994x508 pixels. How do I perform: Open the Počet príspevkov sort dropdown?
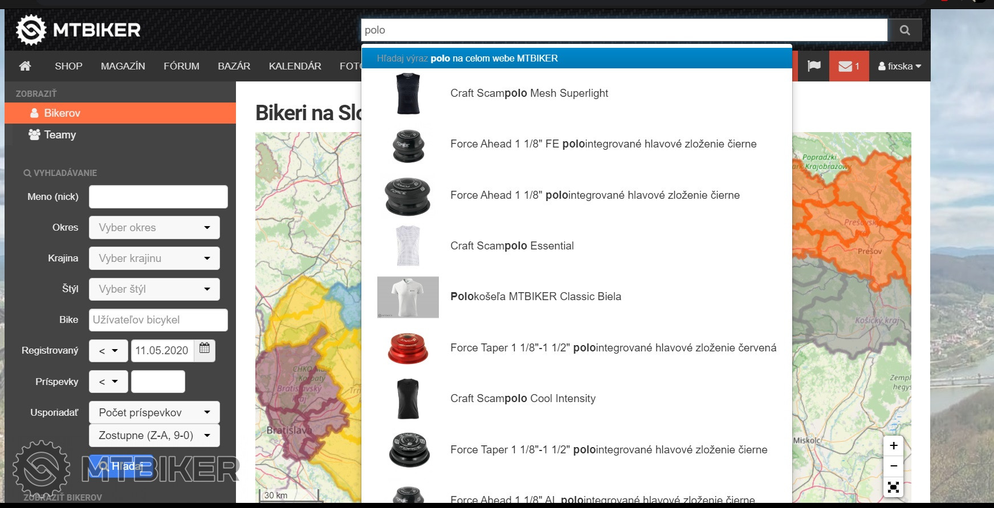[154, 413]
